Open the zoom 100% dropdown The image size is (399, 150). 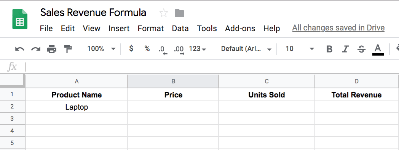pyautogui.click(x=101, y=49)
